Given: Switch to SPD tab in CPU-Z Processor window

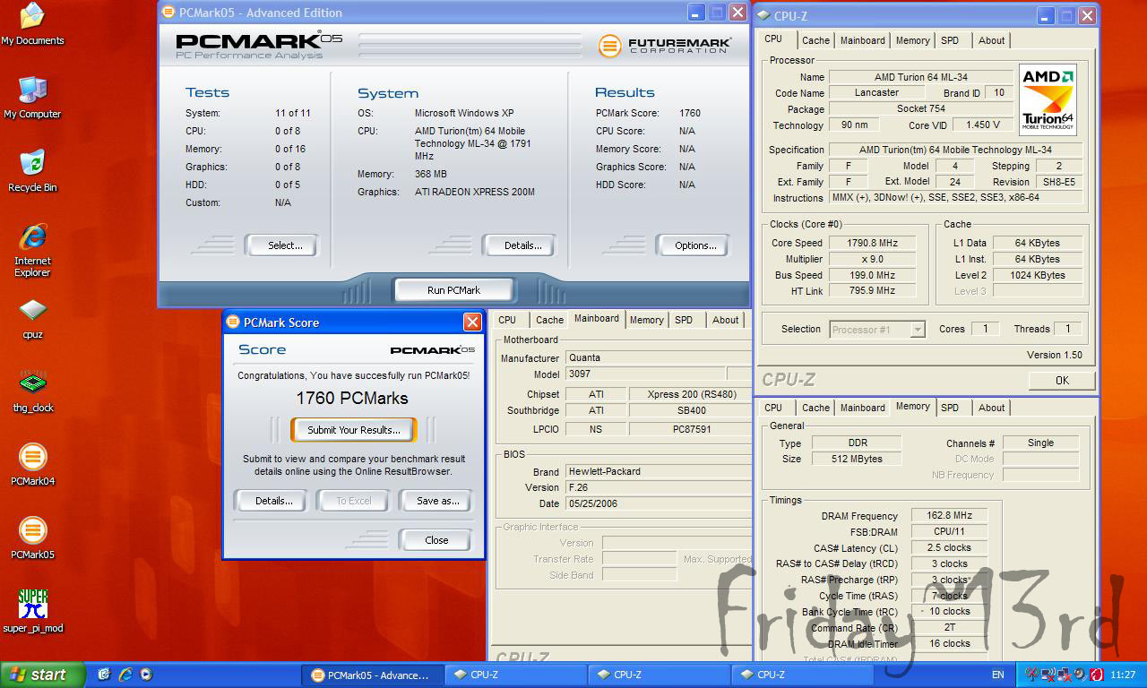Looking at the screenshot, I should (x=950, y=40).
